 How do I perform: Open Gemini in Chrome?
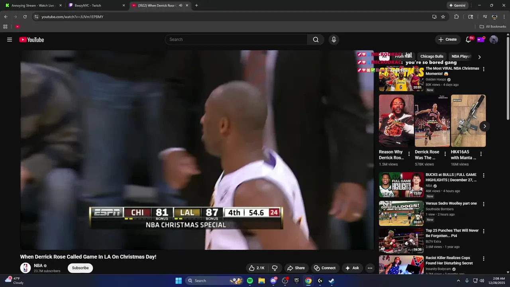point(457,6)
